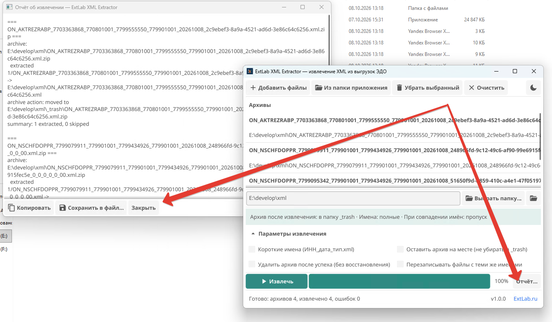
Task: Enable Удалить архив после успеха checkbox
Action: [252, 264]
